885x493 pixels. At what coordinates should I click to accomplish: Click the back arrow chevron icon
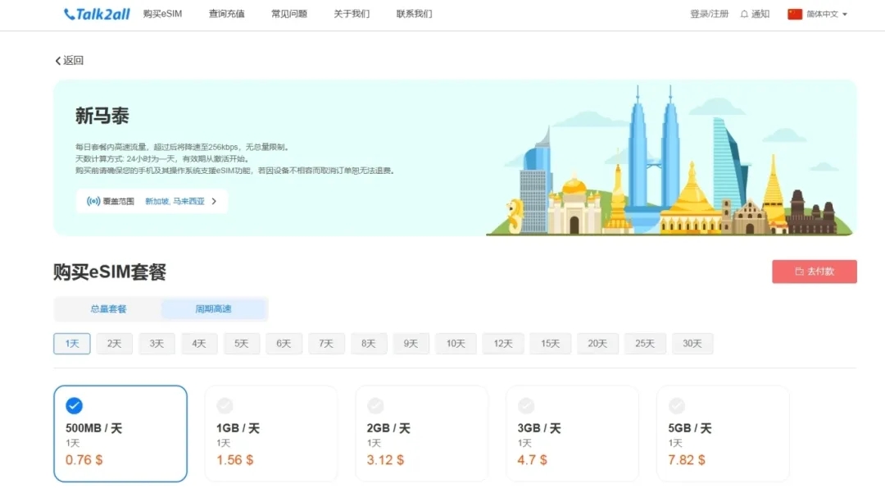click(x=58, y=61)
